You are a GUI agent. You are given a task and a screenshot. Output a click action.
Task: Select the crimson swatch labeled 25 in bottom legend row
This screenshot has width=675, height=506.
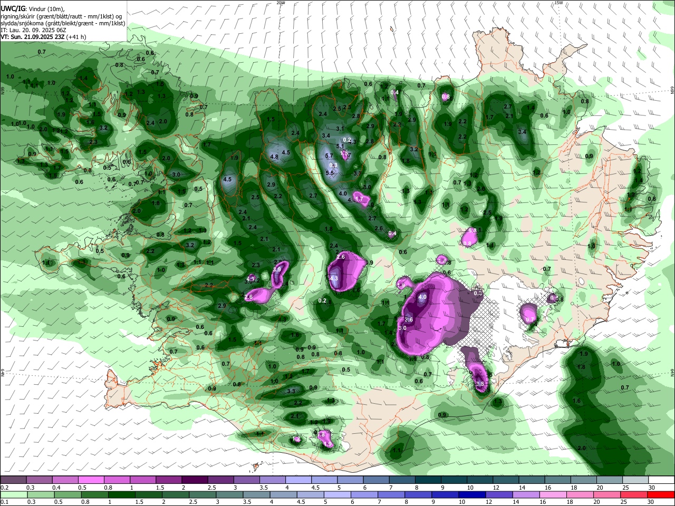pyautogui.click(x=633, y=494)
